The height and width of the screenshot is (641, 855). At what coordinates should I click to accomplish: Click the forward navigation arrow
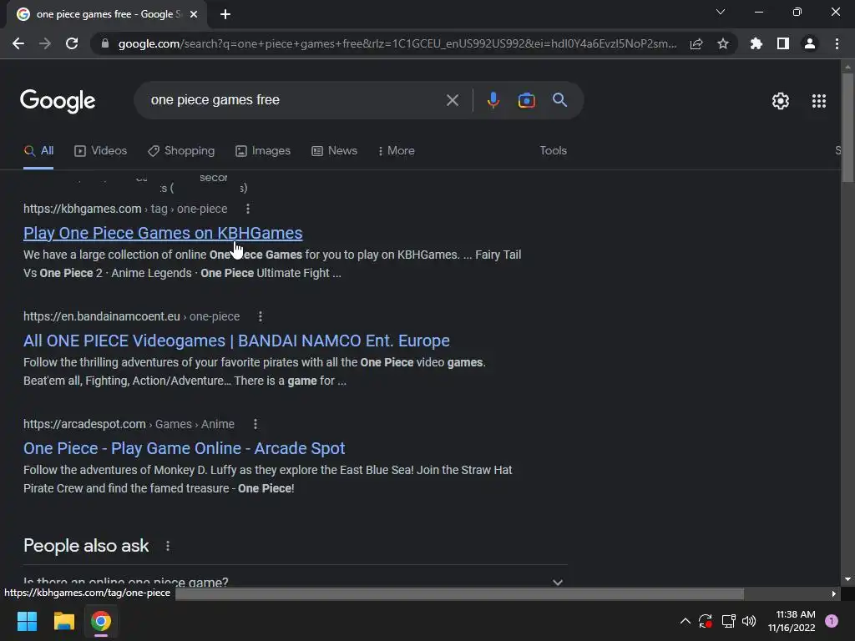pyautogui.click(x=45, y=43)
